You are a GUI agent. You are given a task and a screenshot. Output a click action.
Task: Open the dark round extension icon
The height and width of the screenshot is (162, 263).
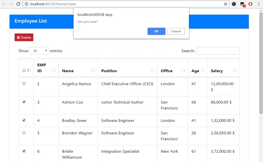click(234, 4)
